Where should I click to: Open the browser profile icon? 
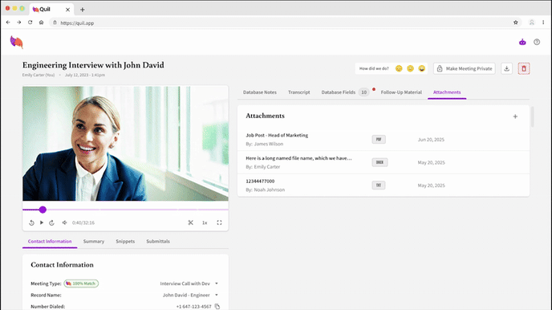(x=532, y=22)
